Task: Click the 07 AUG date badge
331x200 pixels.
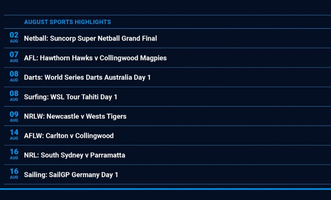Action: [x=14, y=56]
